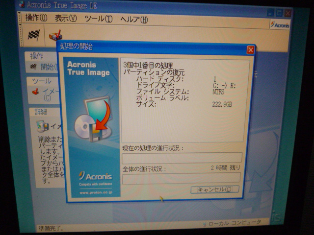Screen dimensions: 314x235
Task: Open the 表示(V) menu
Action: 66,19
